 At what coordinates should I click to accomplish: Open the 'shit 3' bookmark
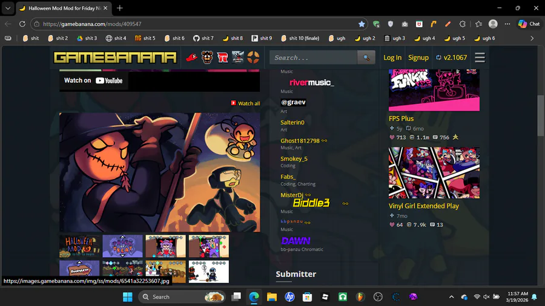click(x=87, y=38)
